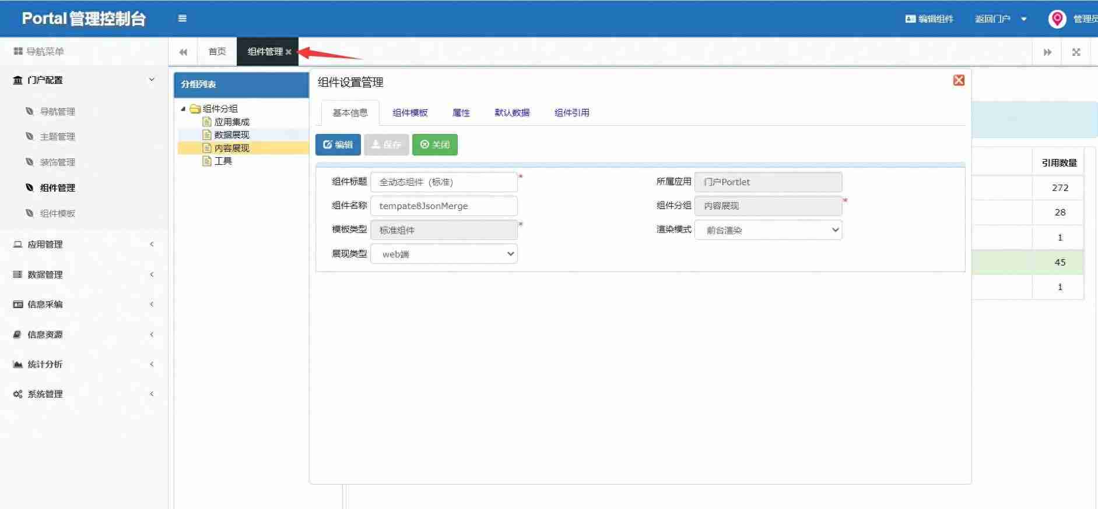Click the 组件分组 field

click(768, 206)
